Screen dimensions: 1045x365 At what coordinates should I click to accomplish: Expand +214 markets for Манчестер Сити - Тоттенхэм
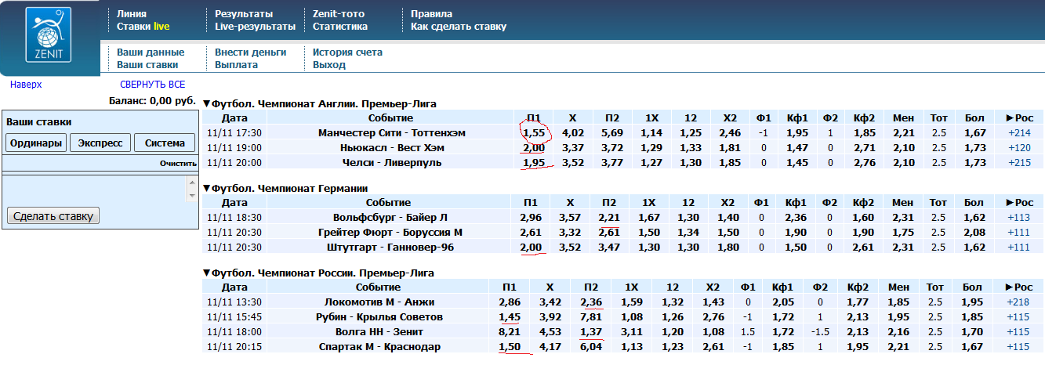pyautogui.click(x=1019, y=133)
